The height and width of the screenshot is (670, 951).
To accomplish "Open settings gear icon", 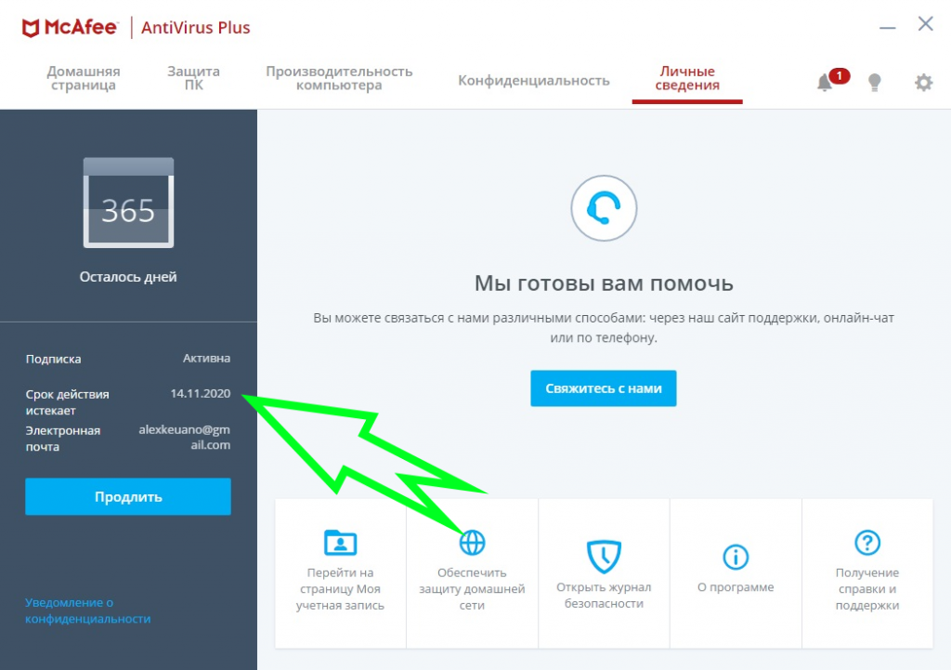I will (923, 82).
